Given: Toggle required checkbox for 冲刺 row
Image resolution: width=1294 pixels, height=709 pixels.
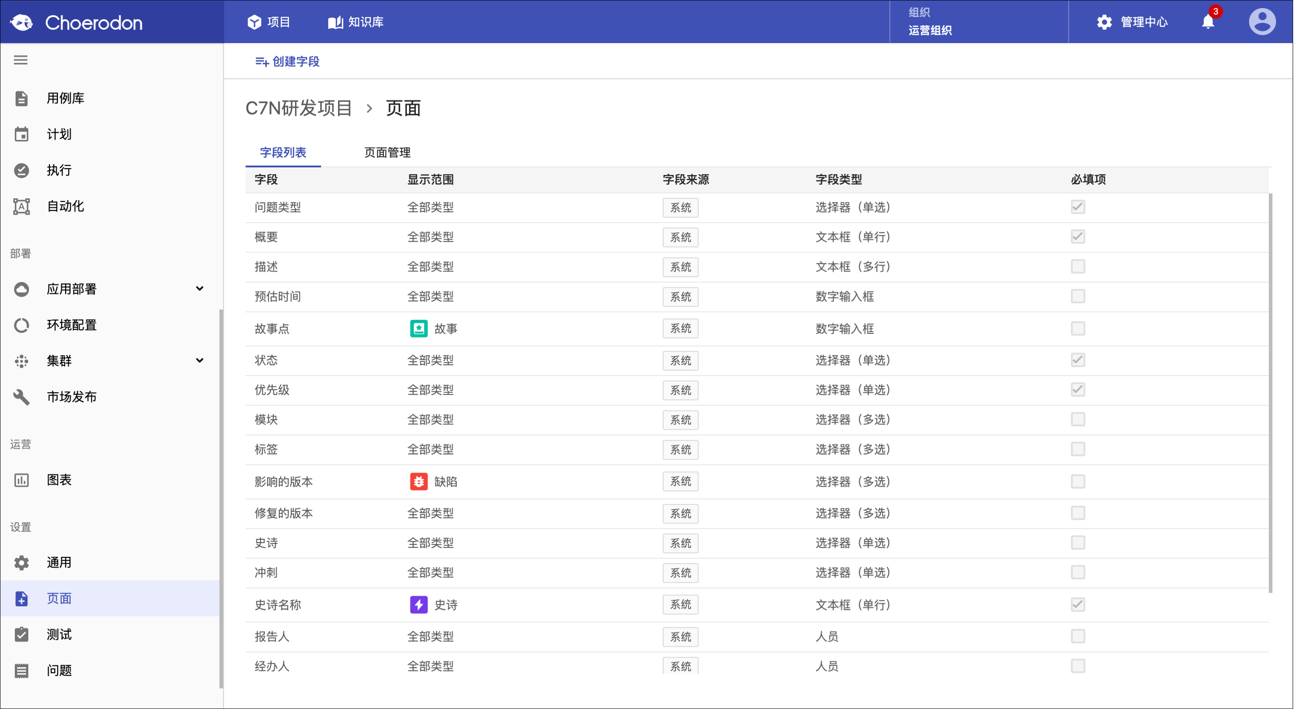Looking at the screenshot, I should point(1078,573).
